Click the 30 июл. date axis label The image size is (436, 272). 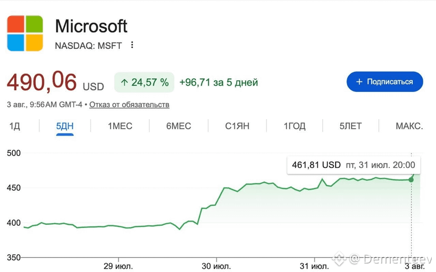click(216, 266)
